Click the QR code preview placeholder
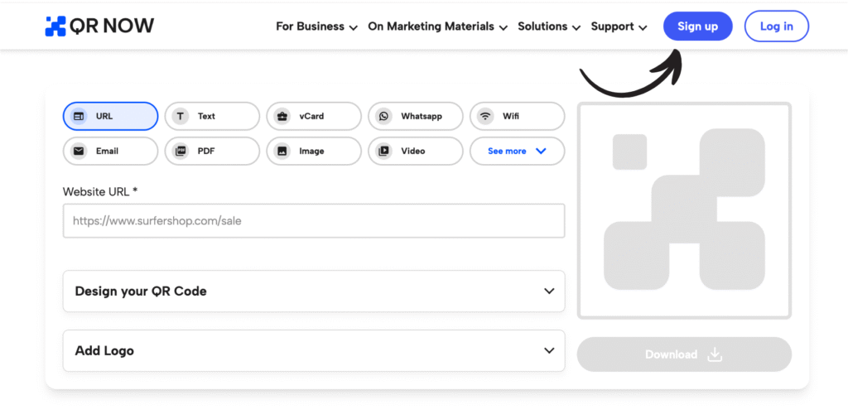 (x=684, y=210)
